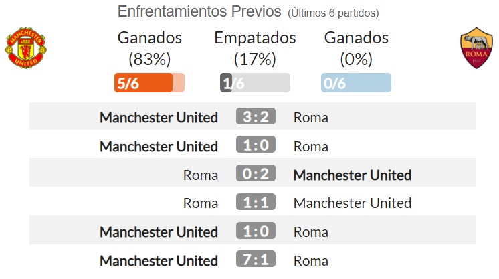Click Roma in the 3:2 row
This screenshot has height=279, width=499.
coord(310,118)
